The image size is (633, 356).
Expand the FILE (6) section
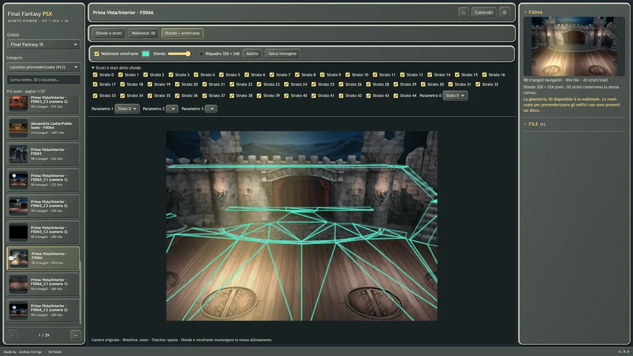click(x=535, y=124)
